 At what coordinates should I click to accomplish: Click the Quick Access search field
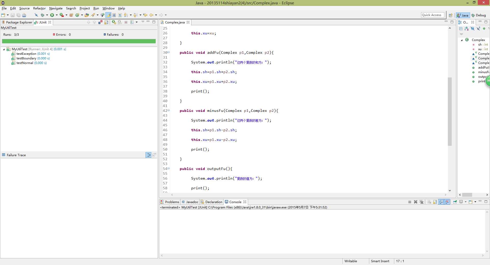(433, 15)
